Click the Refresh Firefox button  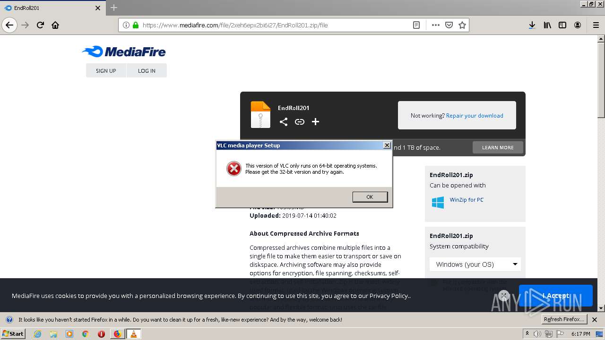[x=564, y=319]
